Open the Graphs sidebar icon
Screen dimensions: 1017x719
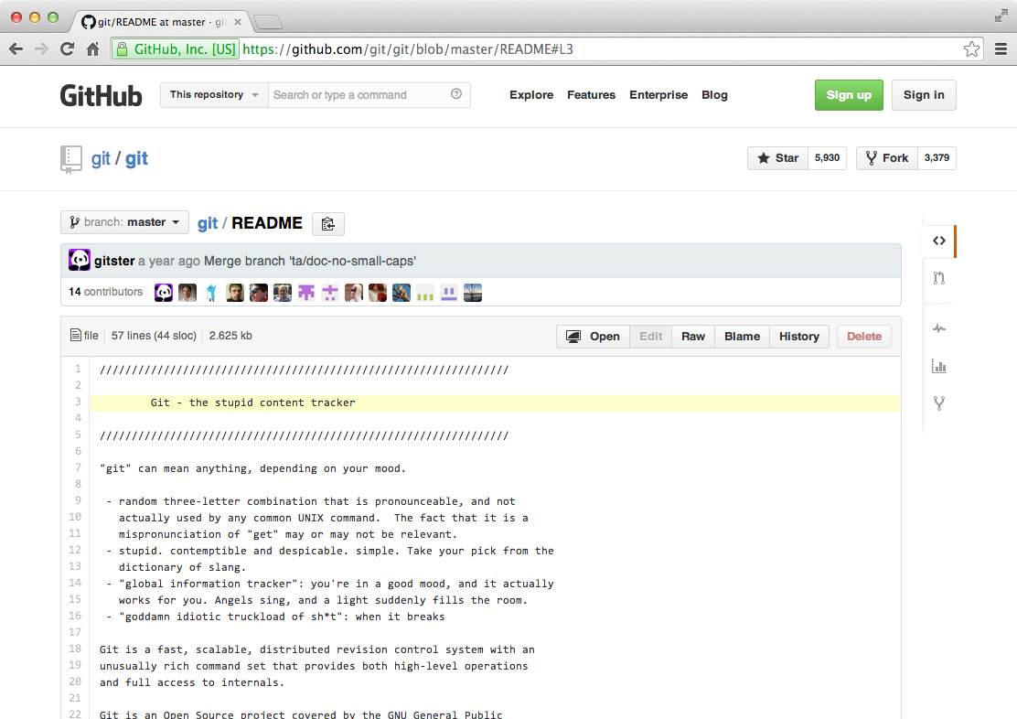click(x=938, y=366)
